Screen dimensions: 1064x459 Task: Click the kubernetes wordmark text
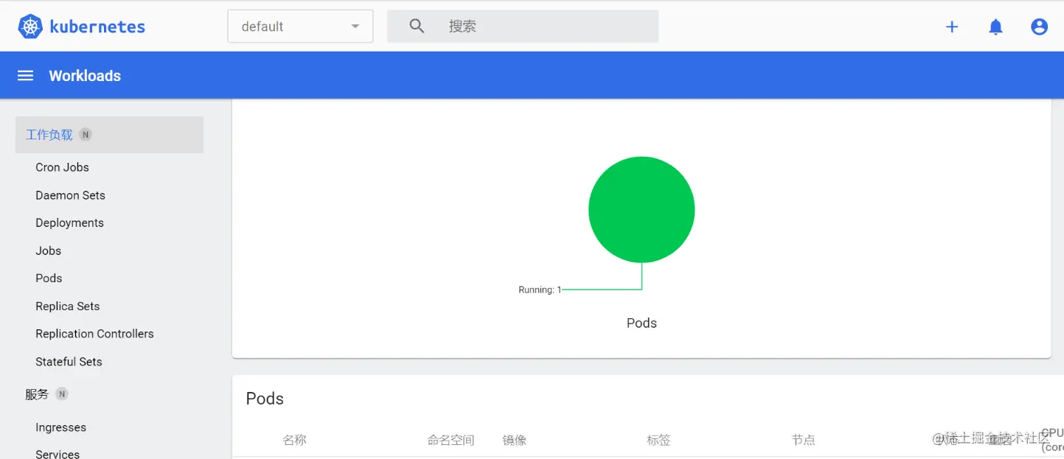97,27
